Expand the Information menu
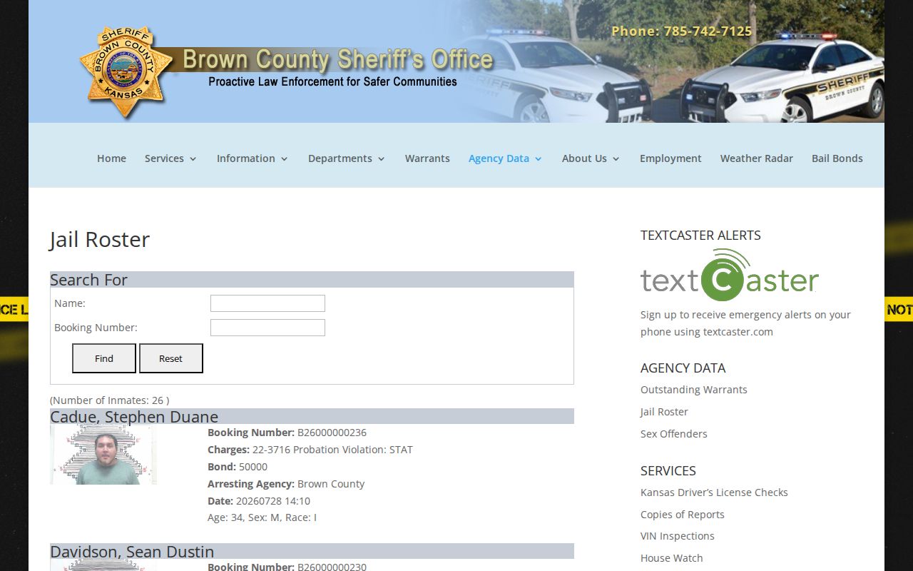 pos(253,158)
